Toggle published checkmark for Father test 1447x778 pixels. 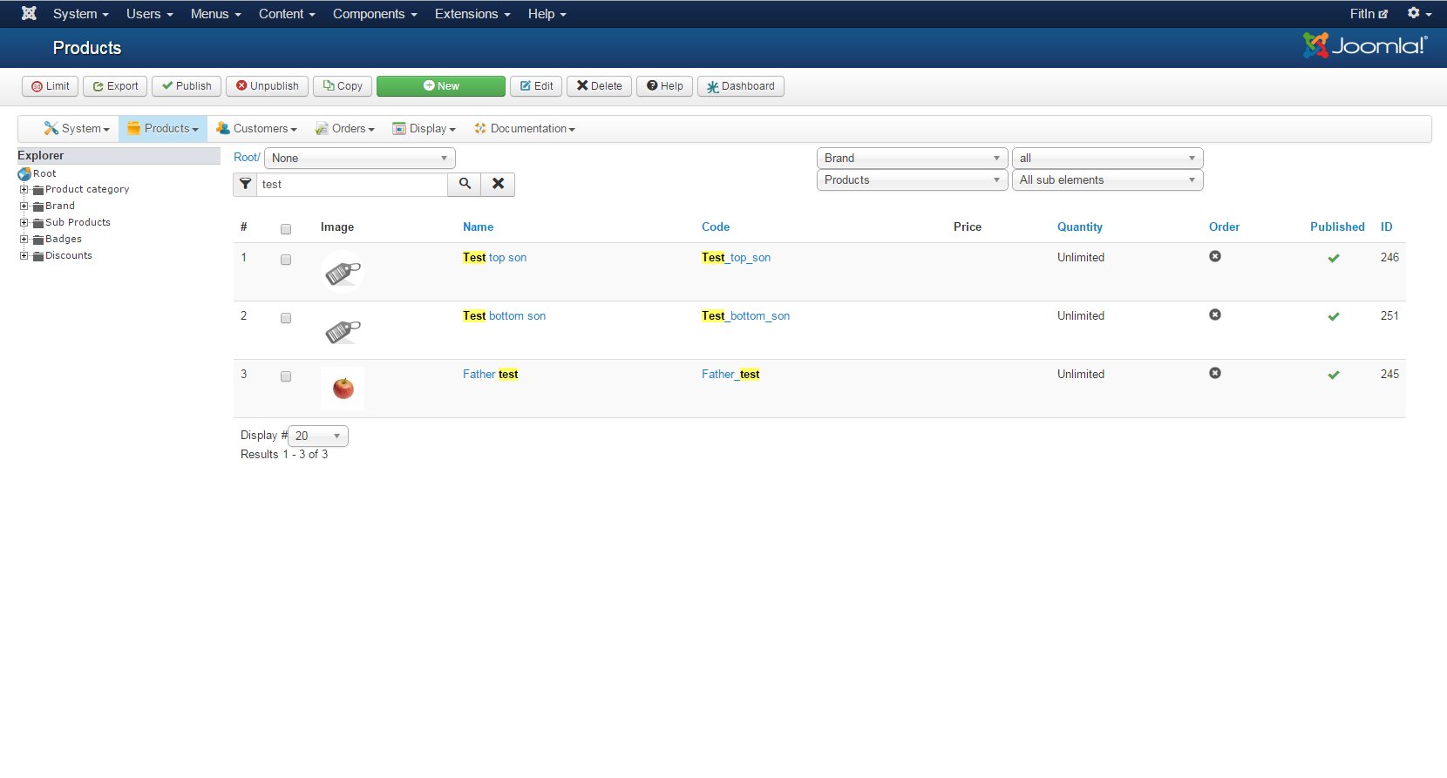1334,375
